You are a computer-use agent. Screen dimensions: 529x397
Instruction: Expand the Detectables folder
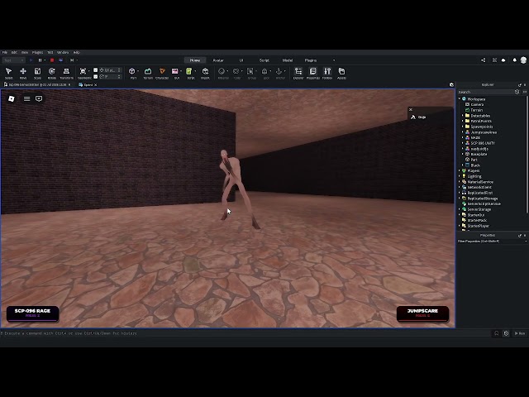click(463, 116)
